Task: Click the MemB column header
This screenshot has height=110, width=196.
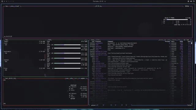Action: tap(181, 42)
